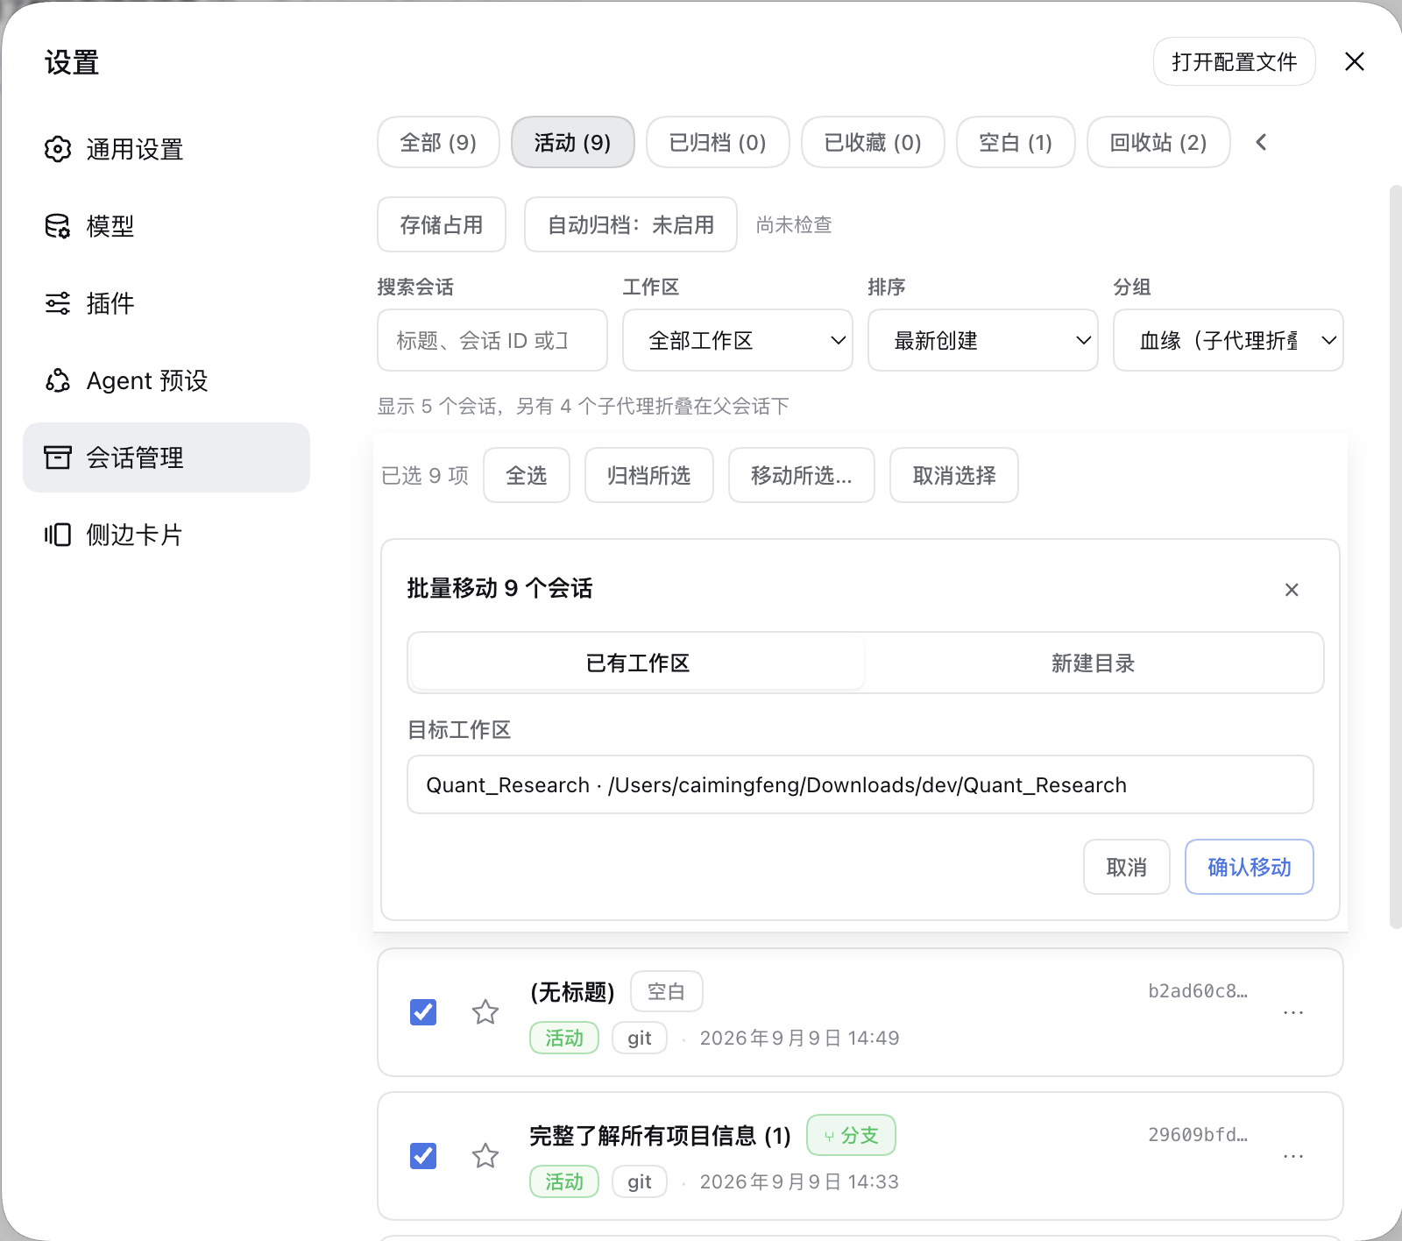Switch to the 新建目录 segment
Image resolution: width=1402 pixels, height=1241 pixels.
(x=1093, y=663)
